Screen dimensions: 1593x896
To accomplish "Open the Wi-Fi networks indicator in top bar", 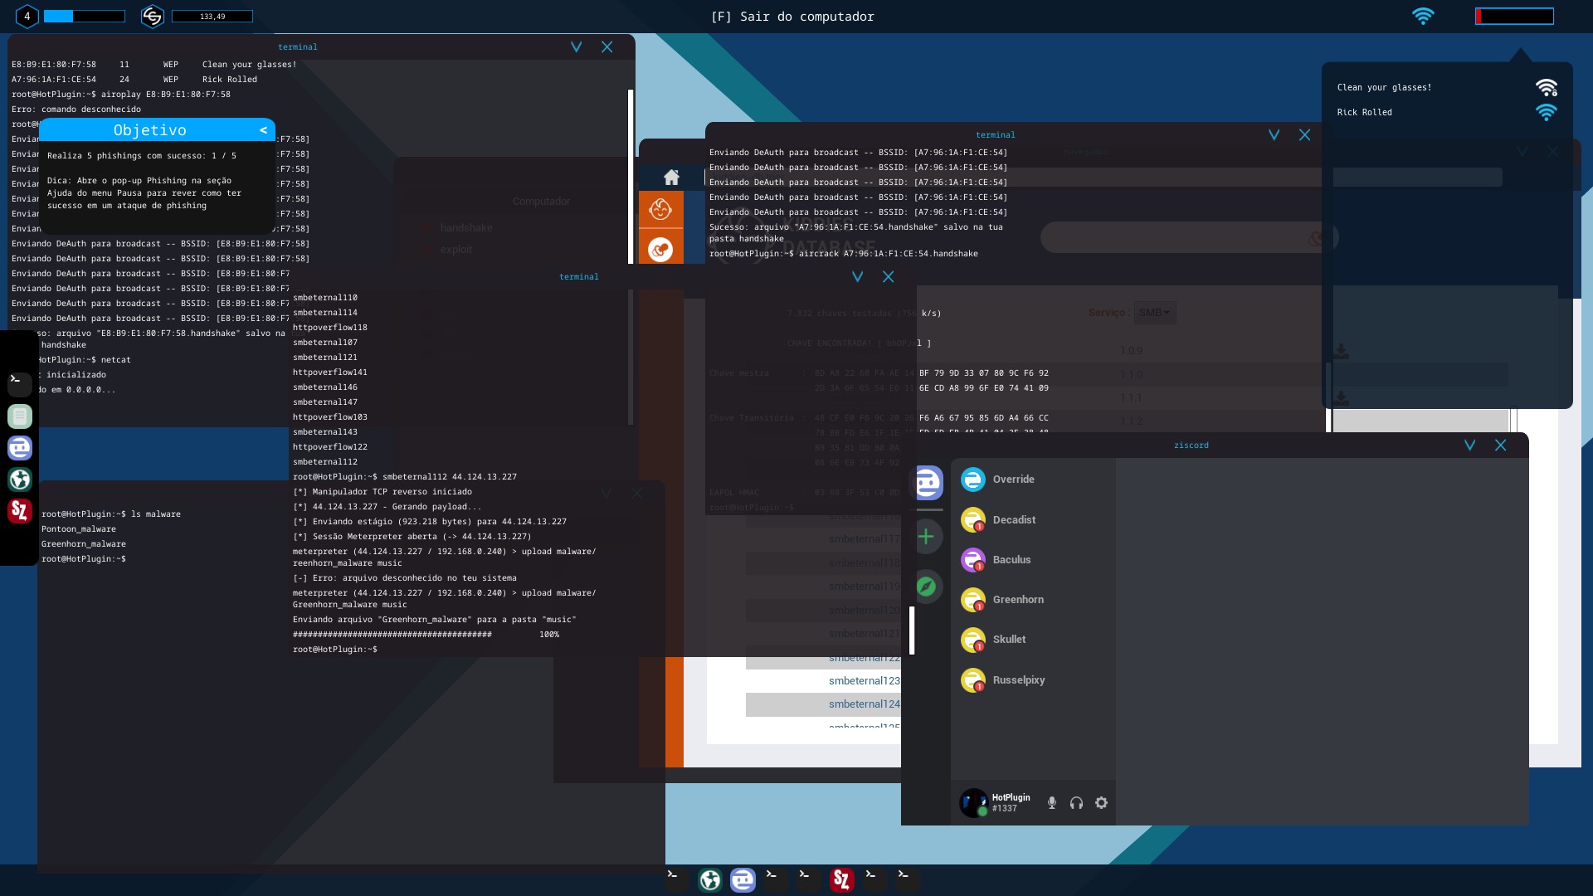I will click(x=1423, y=16).
